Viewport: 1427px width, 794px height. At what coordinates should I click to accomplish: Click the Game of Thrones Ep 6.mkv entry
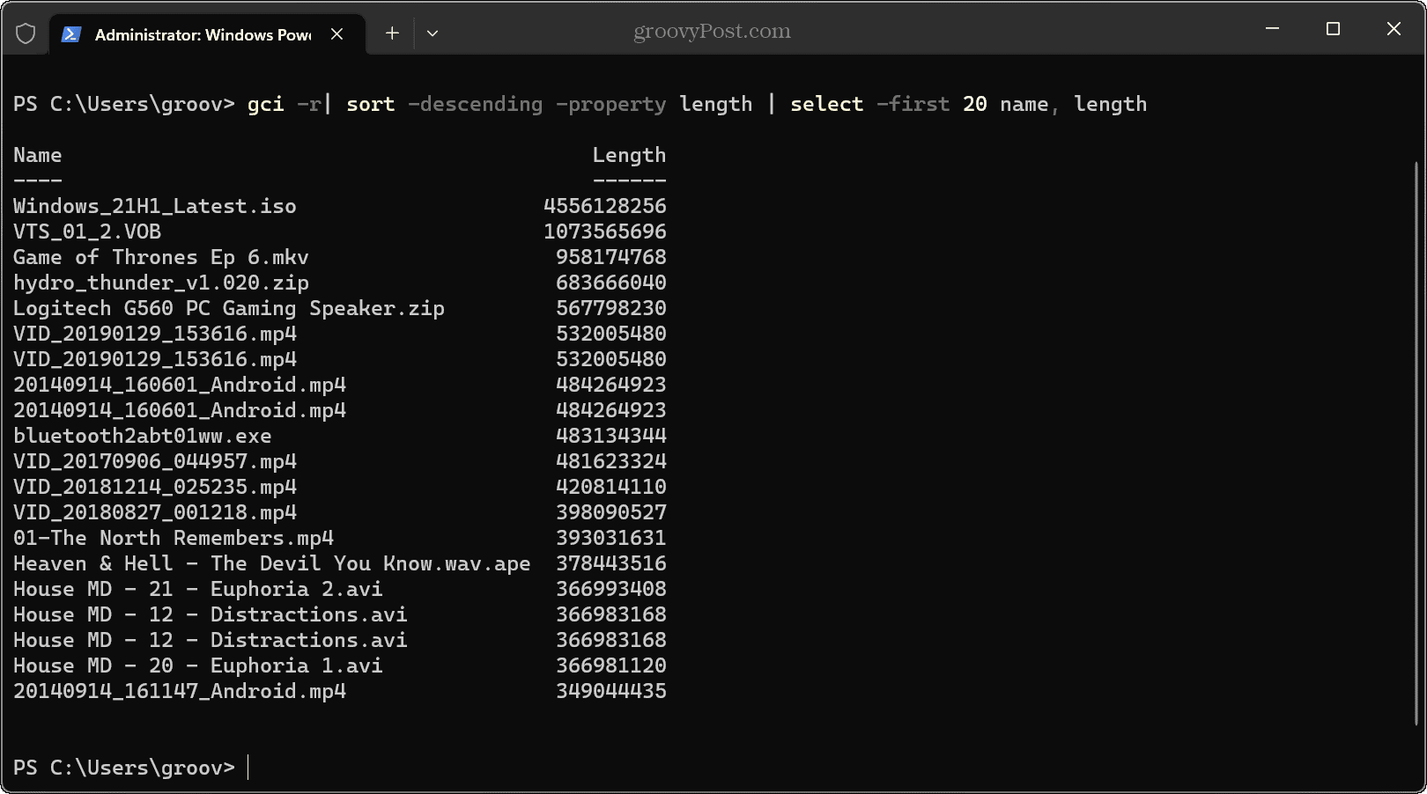pyautogui.click(x=160, y=257)
